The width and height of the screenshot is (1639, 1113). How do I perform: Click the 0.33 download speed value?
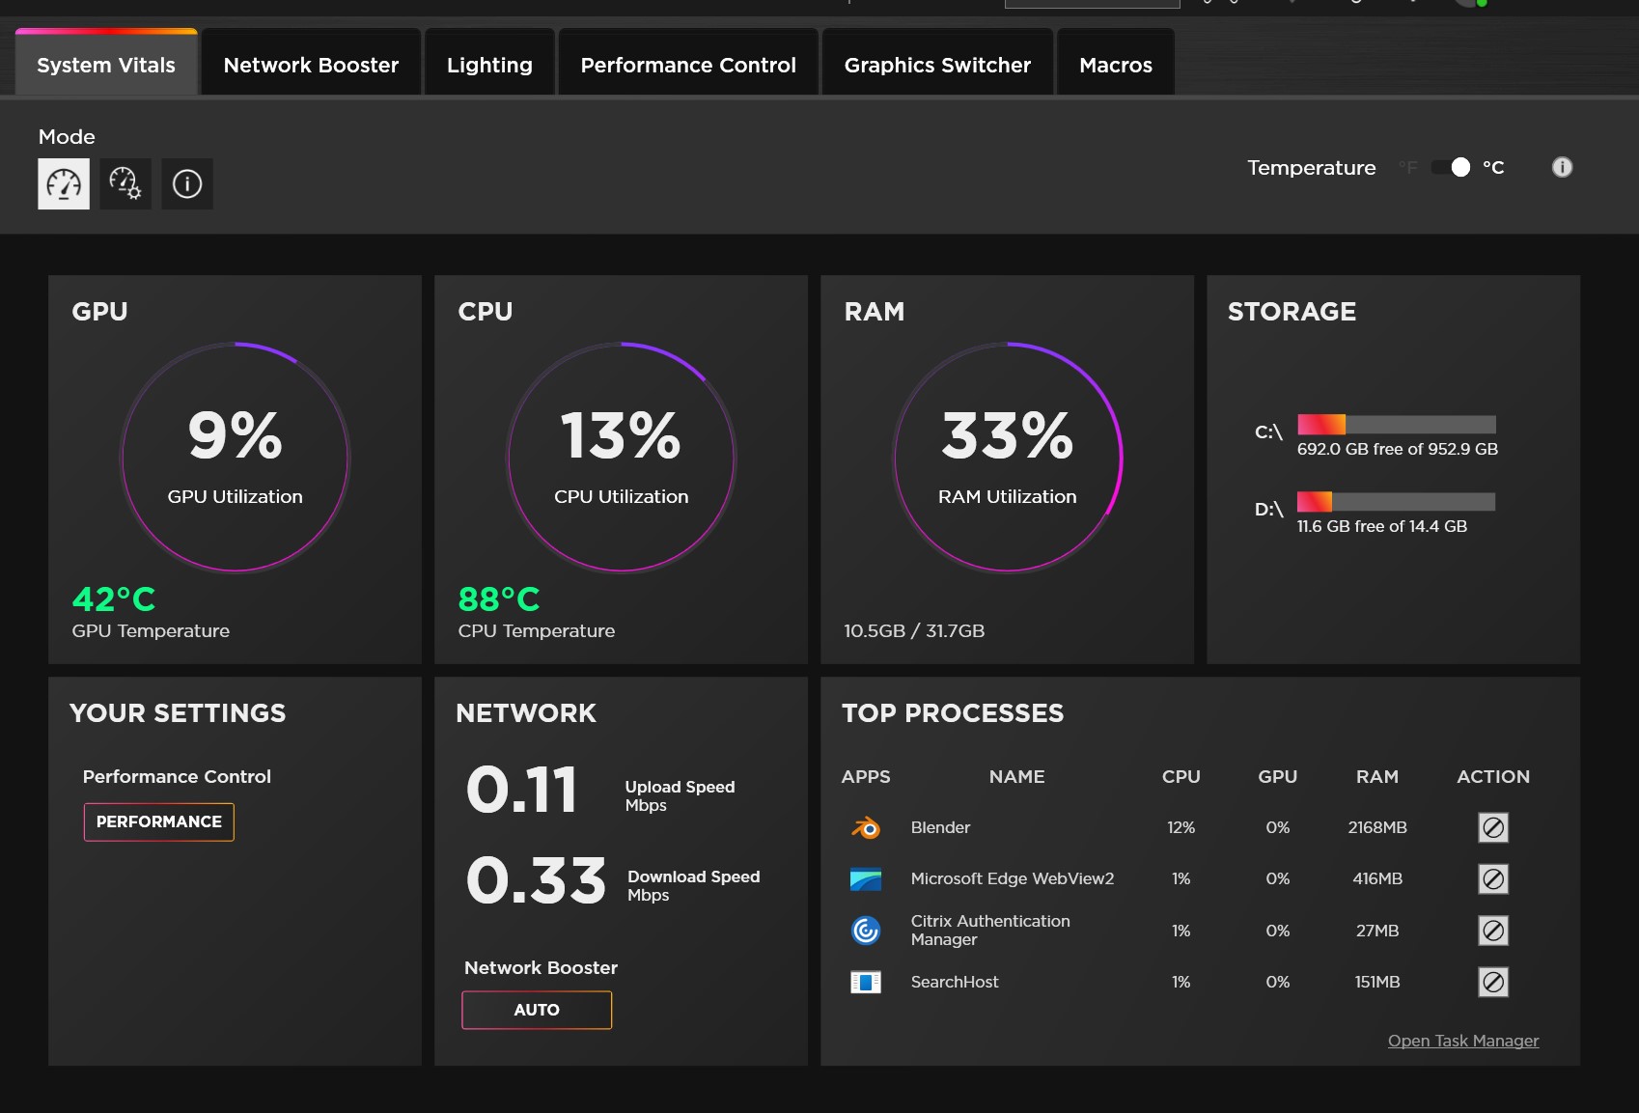click(536, 880)
